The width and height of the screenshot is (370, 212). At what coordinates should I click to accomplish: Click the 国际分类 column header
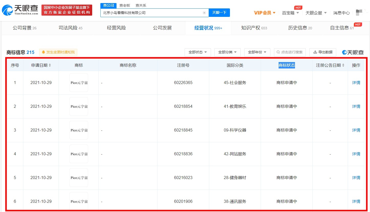coord(235,65)
